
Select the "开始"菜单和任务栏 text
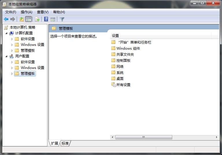[135, 42]
